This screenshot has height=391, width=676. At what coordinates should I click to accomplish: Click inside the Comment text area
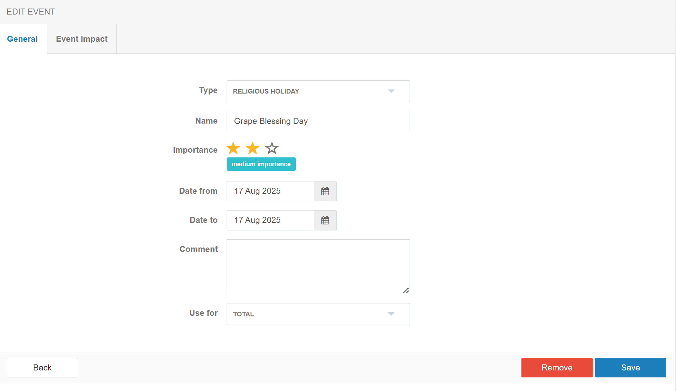[x=318, y=266]
